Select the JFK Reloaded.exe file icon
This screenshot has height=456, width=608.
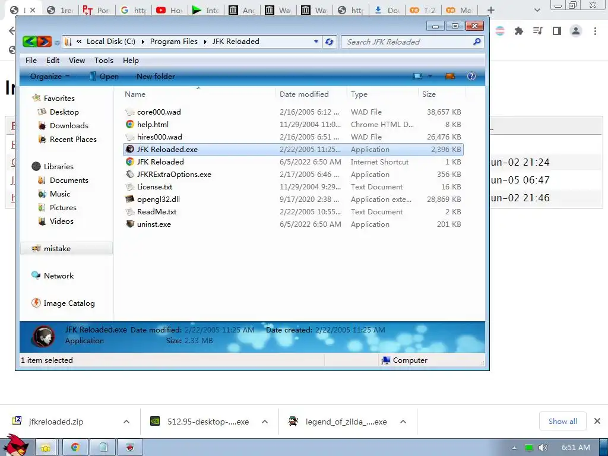130,149
